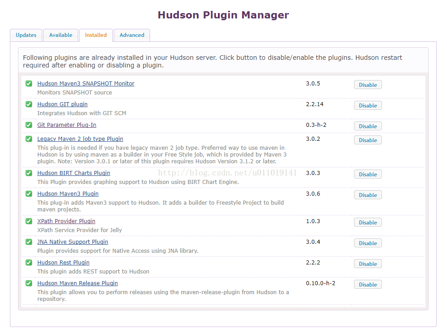Click version number 1.0.3
The width and height of the screenshot is (447, 336).
click(313, 221)
